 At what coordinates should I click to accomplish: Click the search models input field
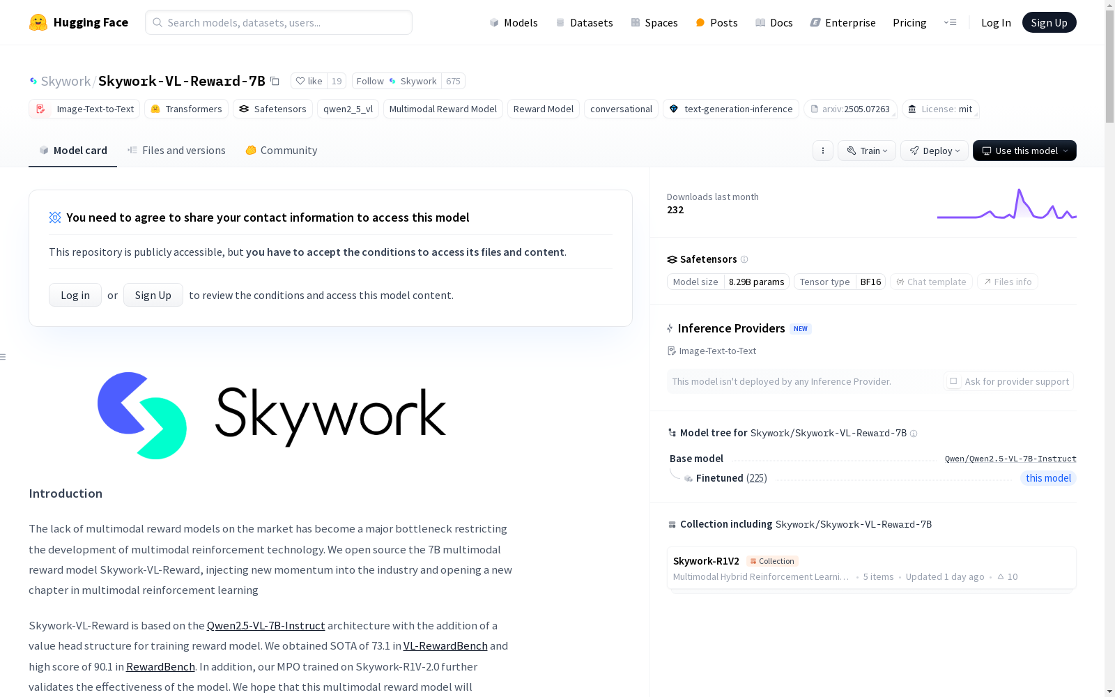[x=279, y=22]
